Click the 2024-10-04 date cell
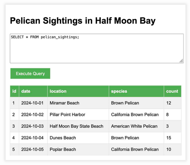Screen dimensions: 190x165 click(x=33, y=138)
